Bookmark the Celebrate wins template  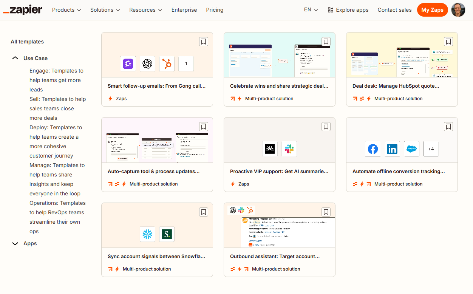click(x=326, y=42)
